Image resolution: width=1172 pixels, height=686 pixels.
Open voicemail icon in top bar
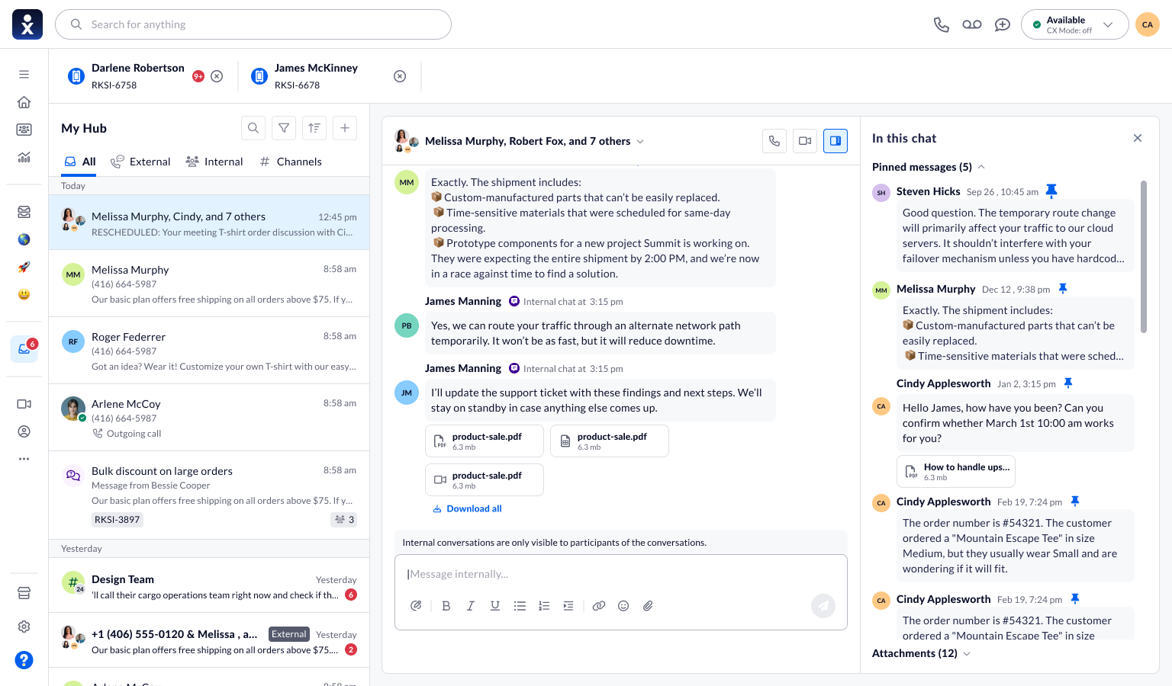coord(972,24)
